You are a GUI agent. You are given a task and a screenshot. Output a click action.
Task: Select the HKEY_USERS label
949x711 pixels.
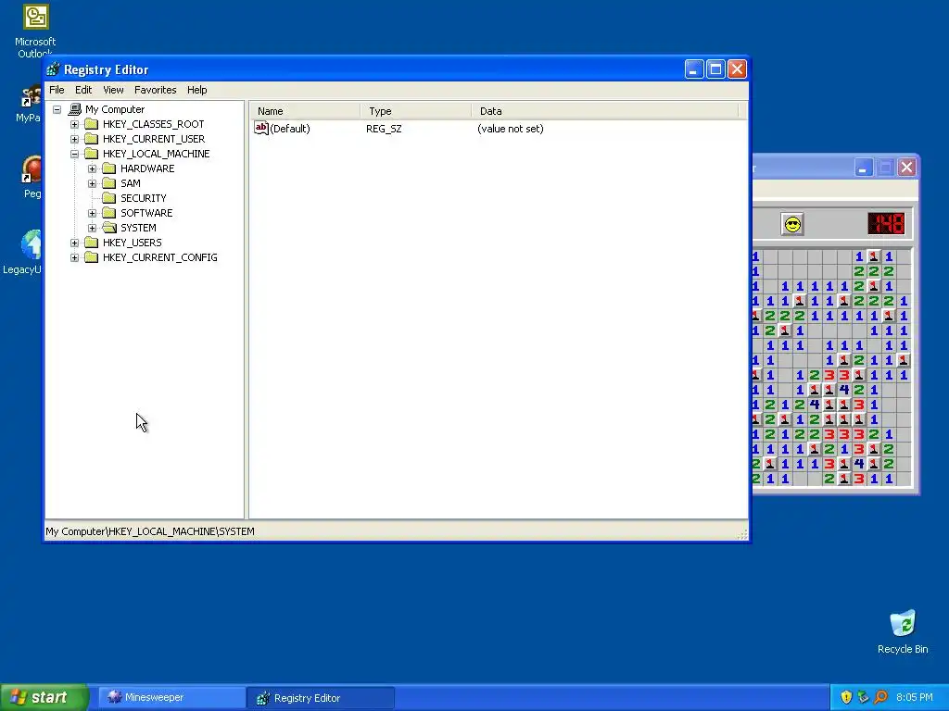(x=132, y=243)
